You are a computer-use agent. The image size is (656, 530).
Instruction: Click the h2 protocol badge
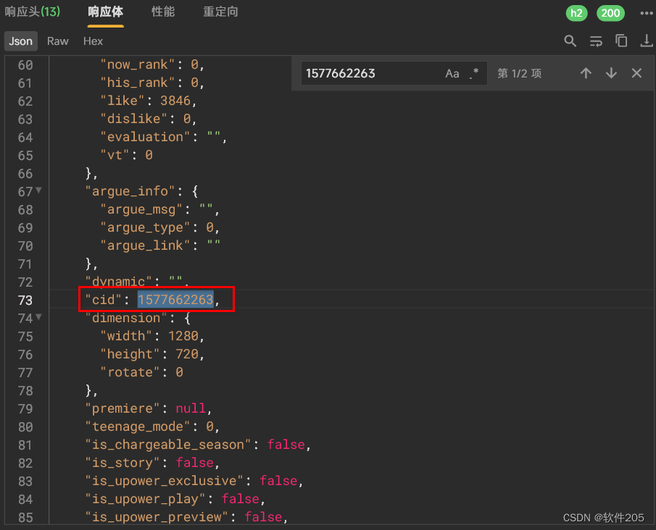click(x=576, y=13)
